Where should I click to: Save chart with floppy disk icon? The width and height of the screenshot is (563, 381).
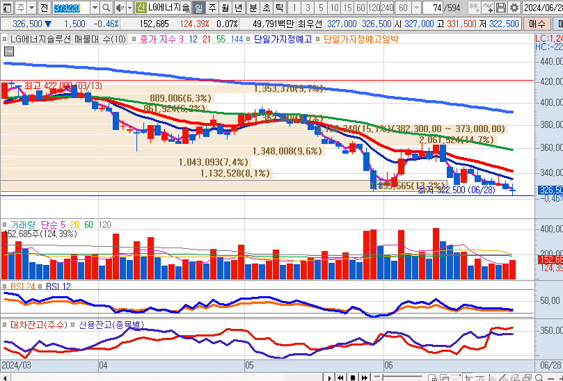tap(501, 8)
